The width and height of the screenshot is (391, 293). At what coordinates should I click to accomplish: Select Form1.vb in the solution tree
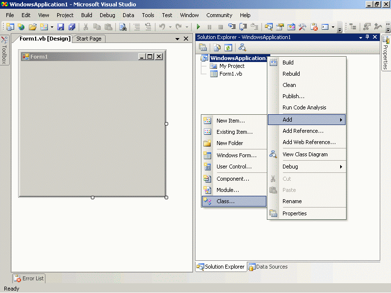point(230,74)
